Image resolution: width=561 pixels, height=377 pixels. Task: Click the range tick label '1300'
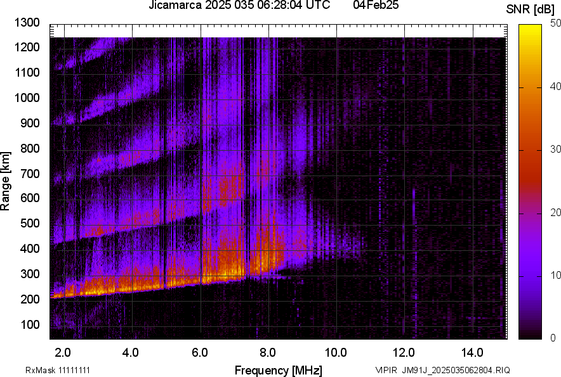27,23
